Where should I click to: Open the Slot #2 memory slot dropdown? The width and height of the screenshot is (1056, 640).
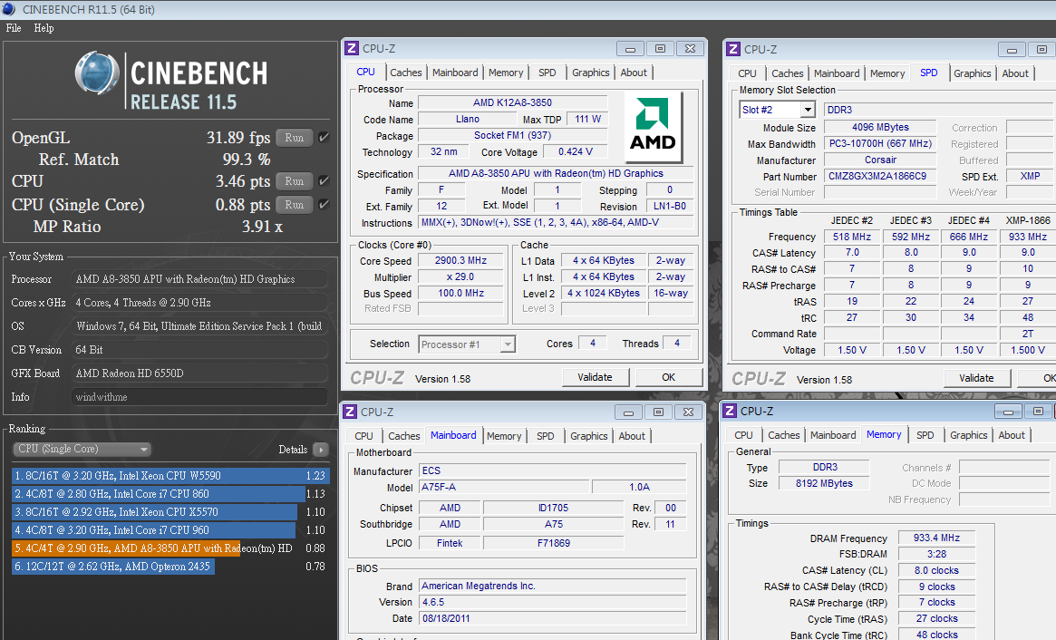[x=777, y=109]
